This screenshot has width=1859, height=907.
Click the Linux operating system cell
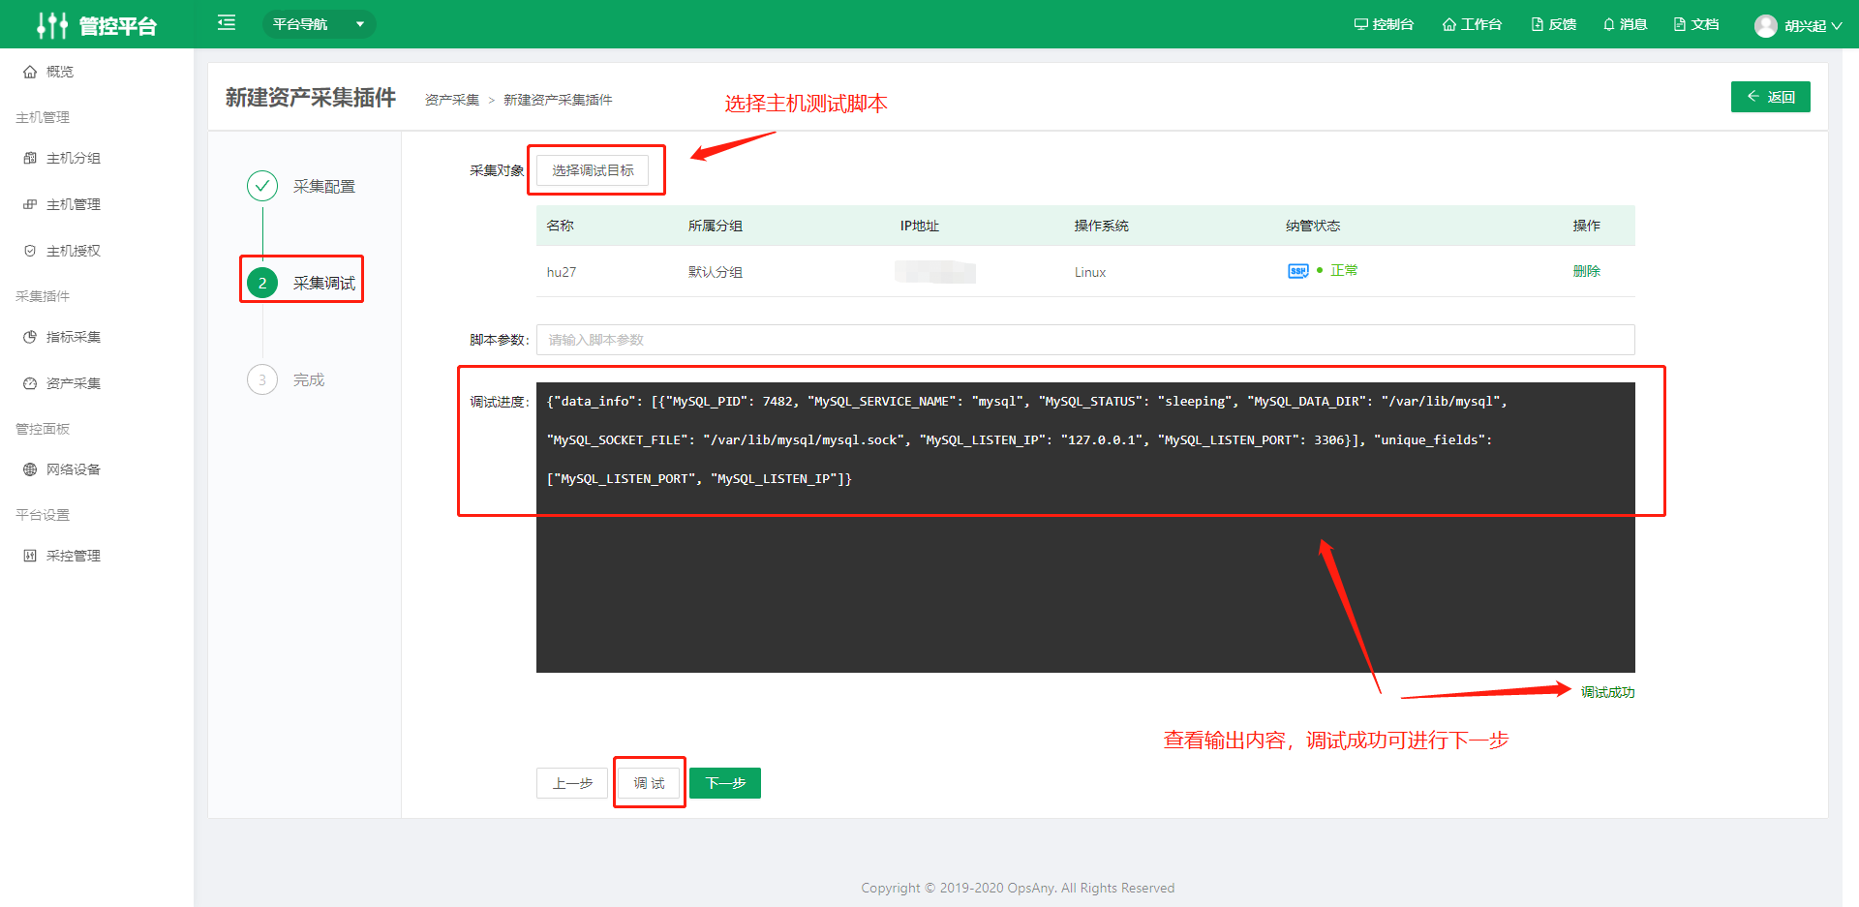pyautogui.click(x=1090, y=272)
